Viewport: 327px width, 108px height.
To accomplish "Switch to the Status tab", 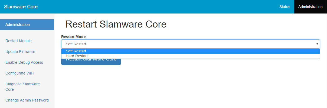I will click(285, 7).
